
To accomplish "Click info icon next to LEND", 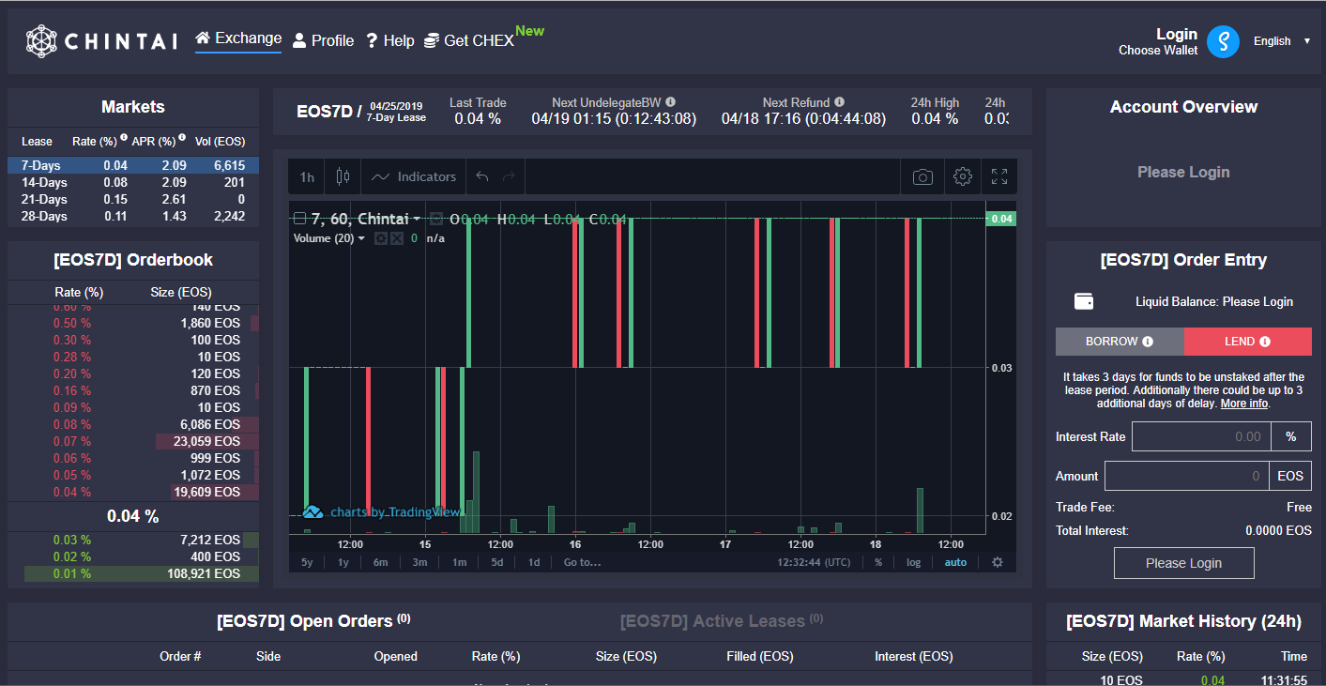I will point(1265,342).
